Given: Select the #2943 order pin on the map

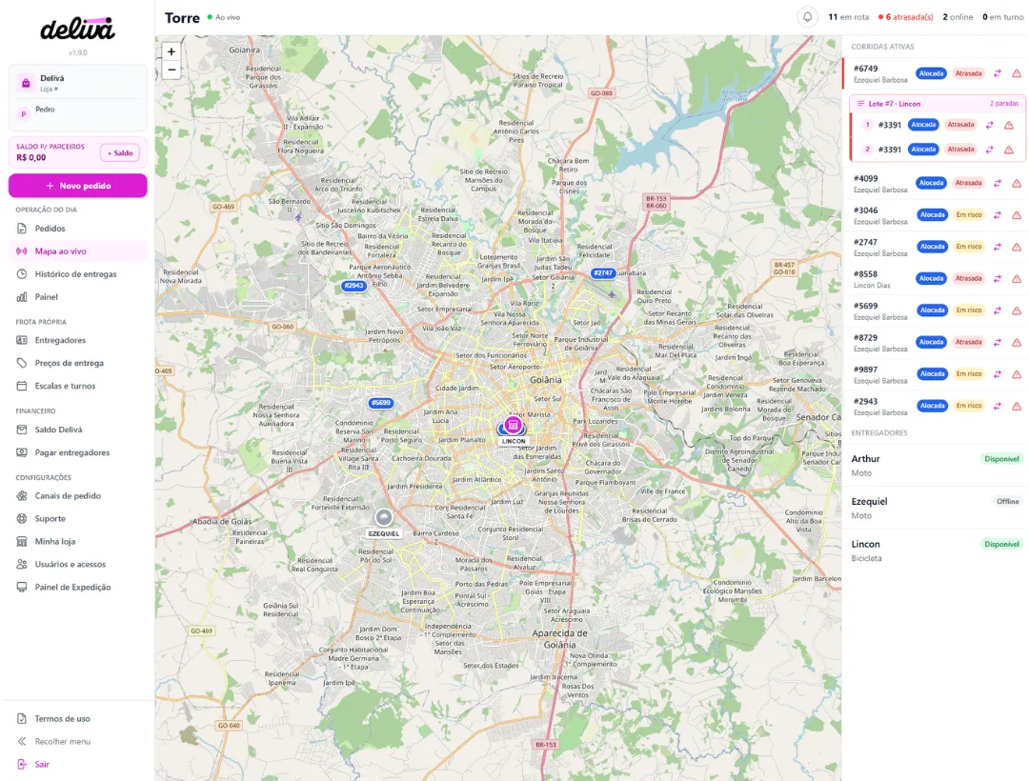Looking at the screenshot, I should point(353,285).
